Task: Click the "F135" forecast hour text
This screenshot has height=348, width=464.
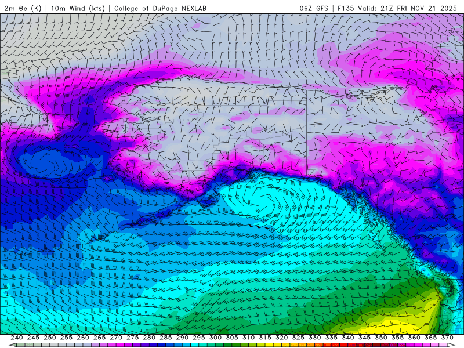Action: coord(346,8)
